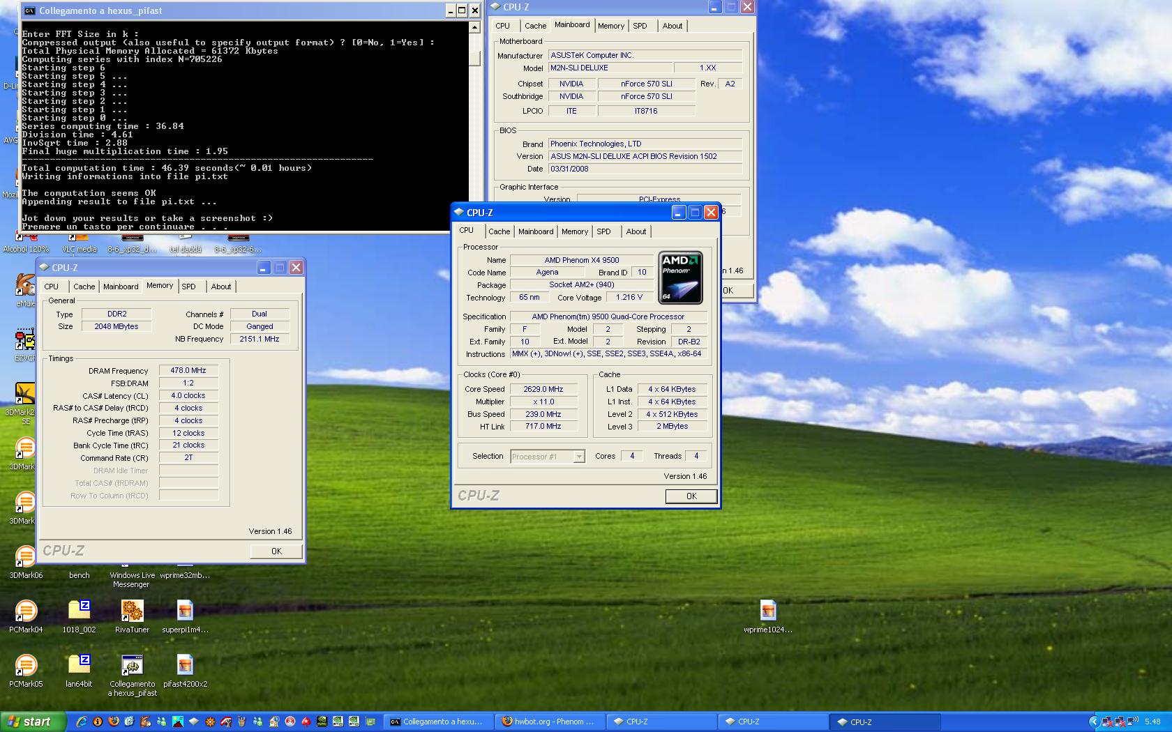The image size is (1172, 732).
Task: Open About tab in front CPU-Z window
Action: tap(636, 231)
